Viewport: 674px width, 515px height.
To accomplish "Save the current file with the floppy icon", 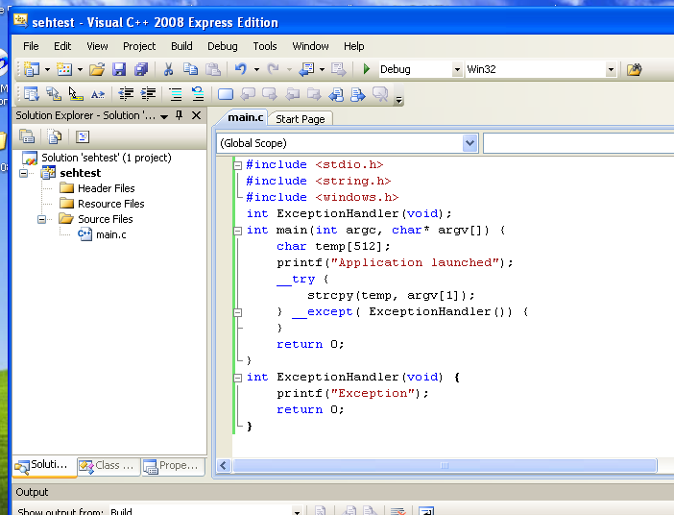I will coord(119,69).
